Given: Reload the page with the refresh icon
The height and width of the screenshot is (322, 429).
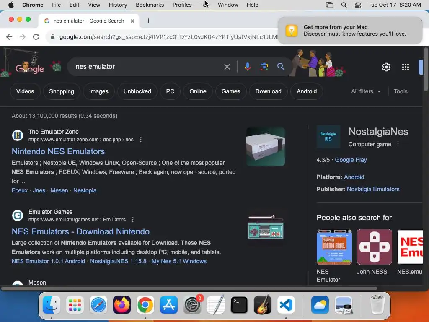Looking at the screenshot, I should tap(36, 37).
